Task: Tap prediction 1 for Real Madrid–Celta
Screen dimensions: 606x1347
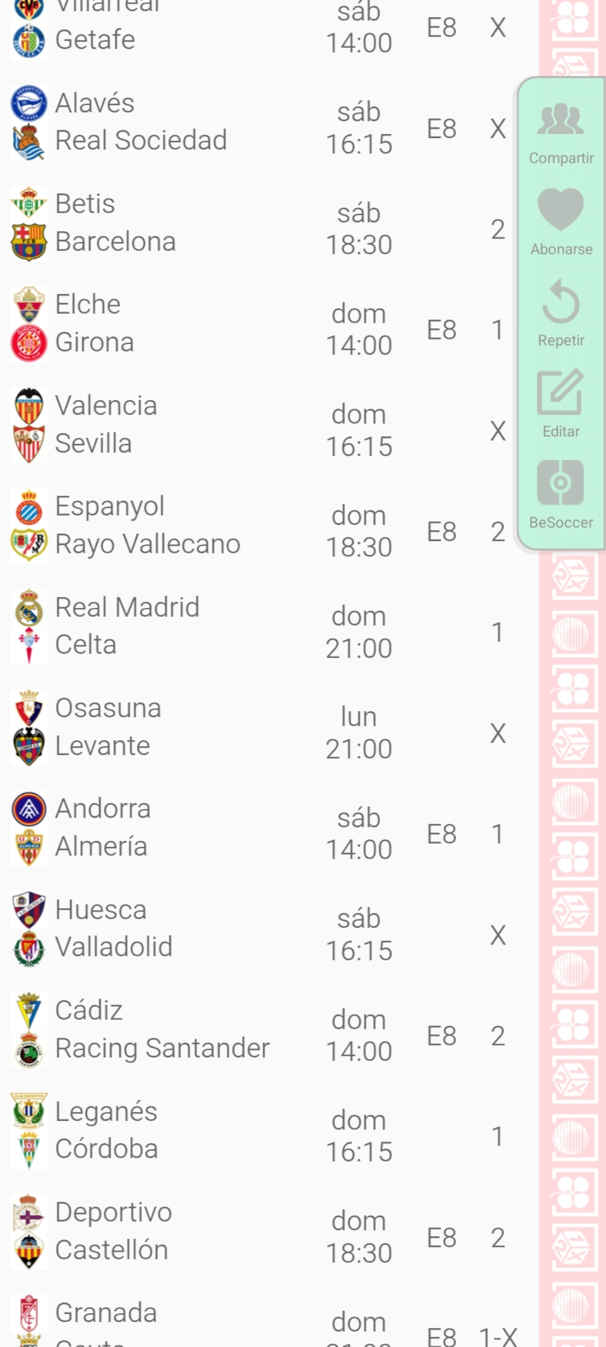Action: [x=498, y=633]
